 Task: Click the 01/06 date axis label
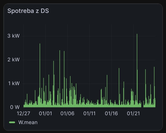point(68,114)
